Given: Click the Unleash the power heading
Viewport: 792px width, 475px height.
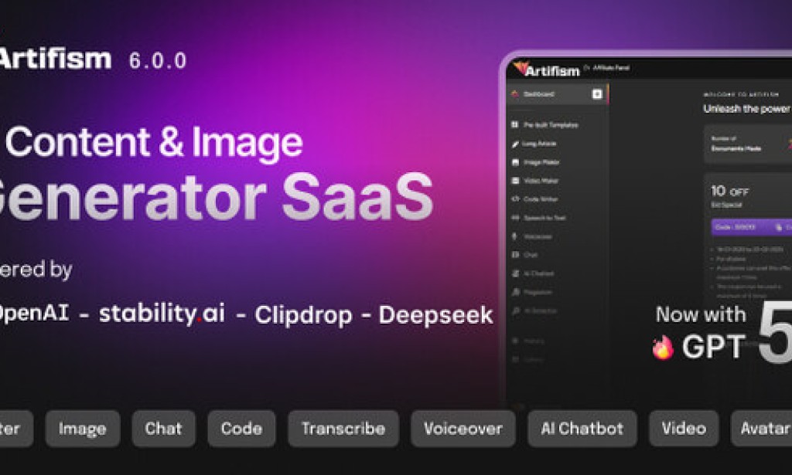Looking at the screenshot, I should tap(747, 108).
